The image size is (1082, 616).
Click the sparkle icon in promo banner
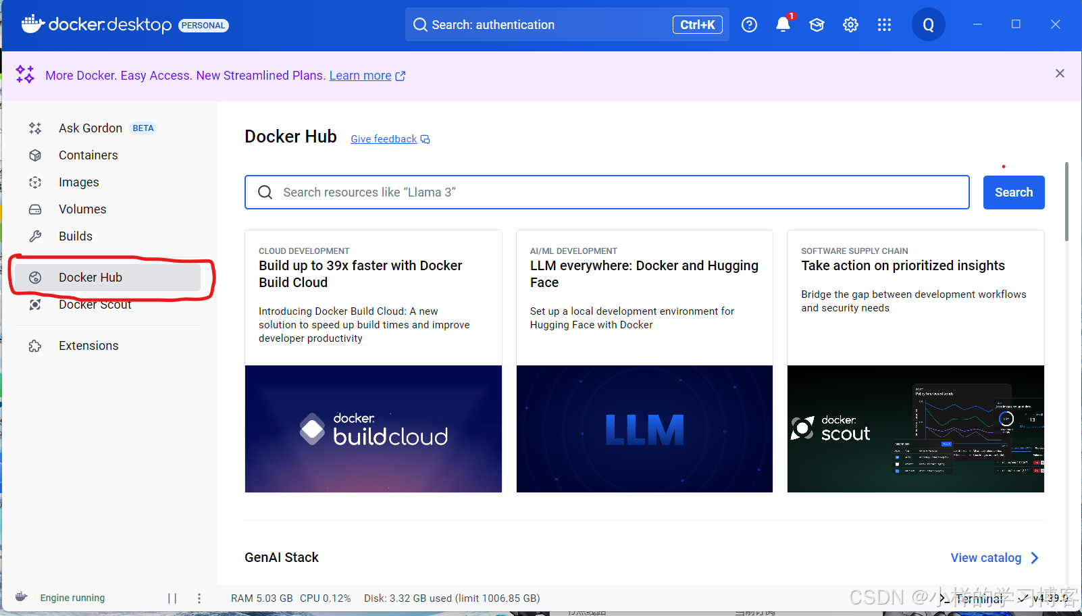(x=25, y=74)
